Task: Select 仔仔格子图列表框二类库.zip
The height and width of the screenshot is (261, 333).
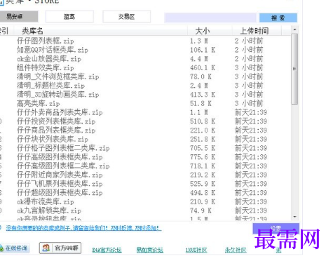Action: click(63, 148)
